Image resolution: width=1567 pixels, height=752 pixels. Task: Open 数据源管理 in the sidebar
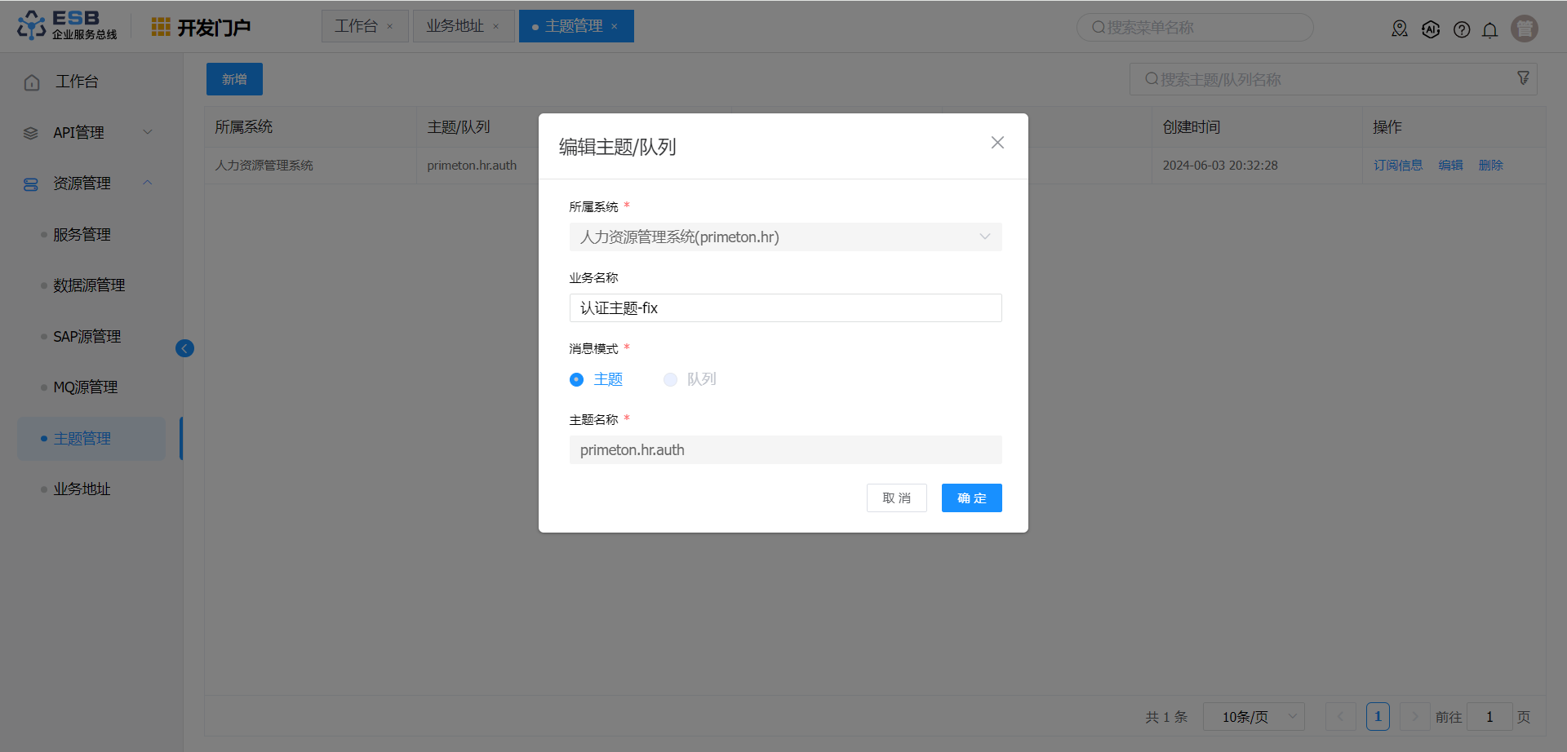coord(89,285)
